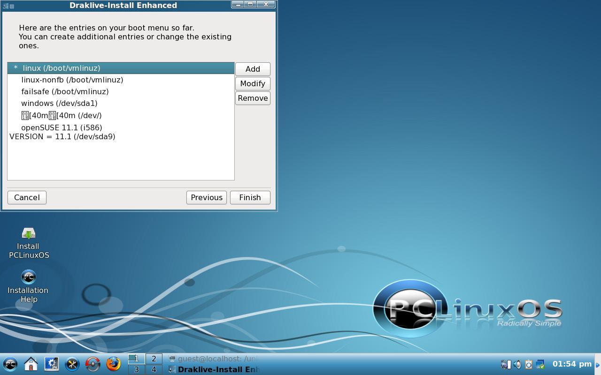Image resolution: width=601 pixels, height=375 pixels.
Task: Open the Installation Help desktop icon
Action: tap(28, 286)
